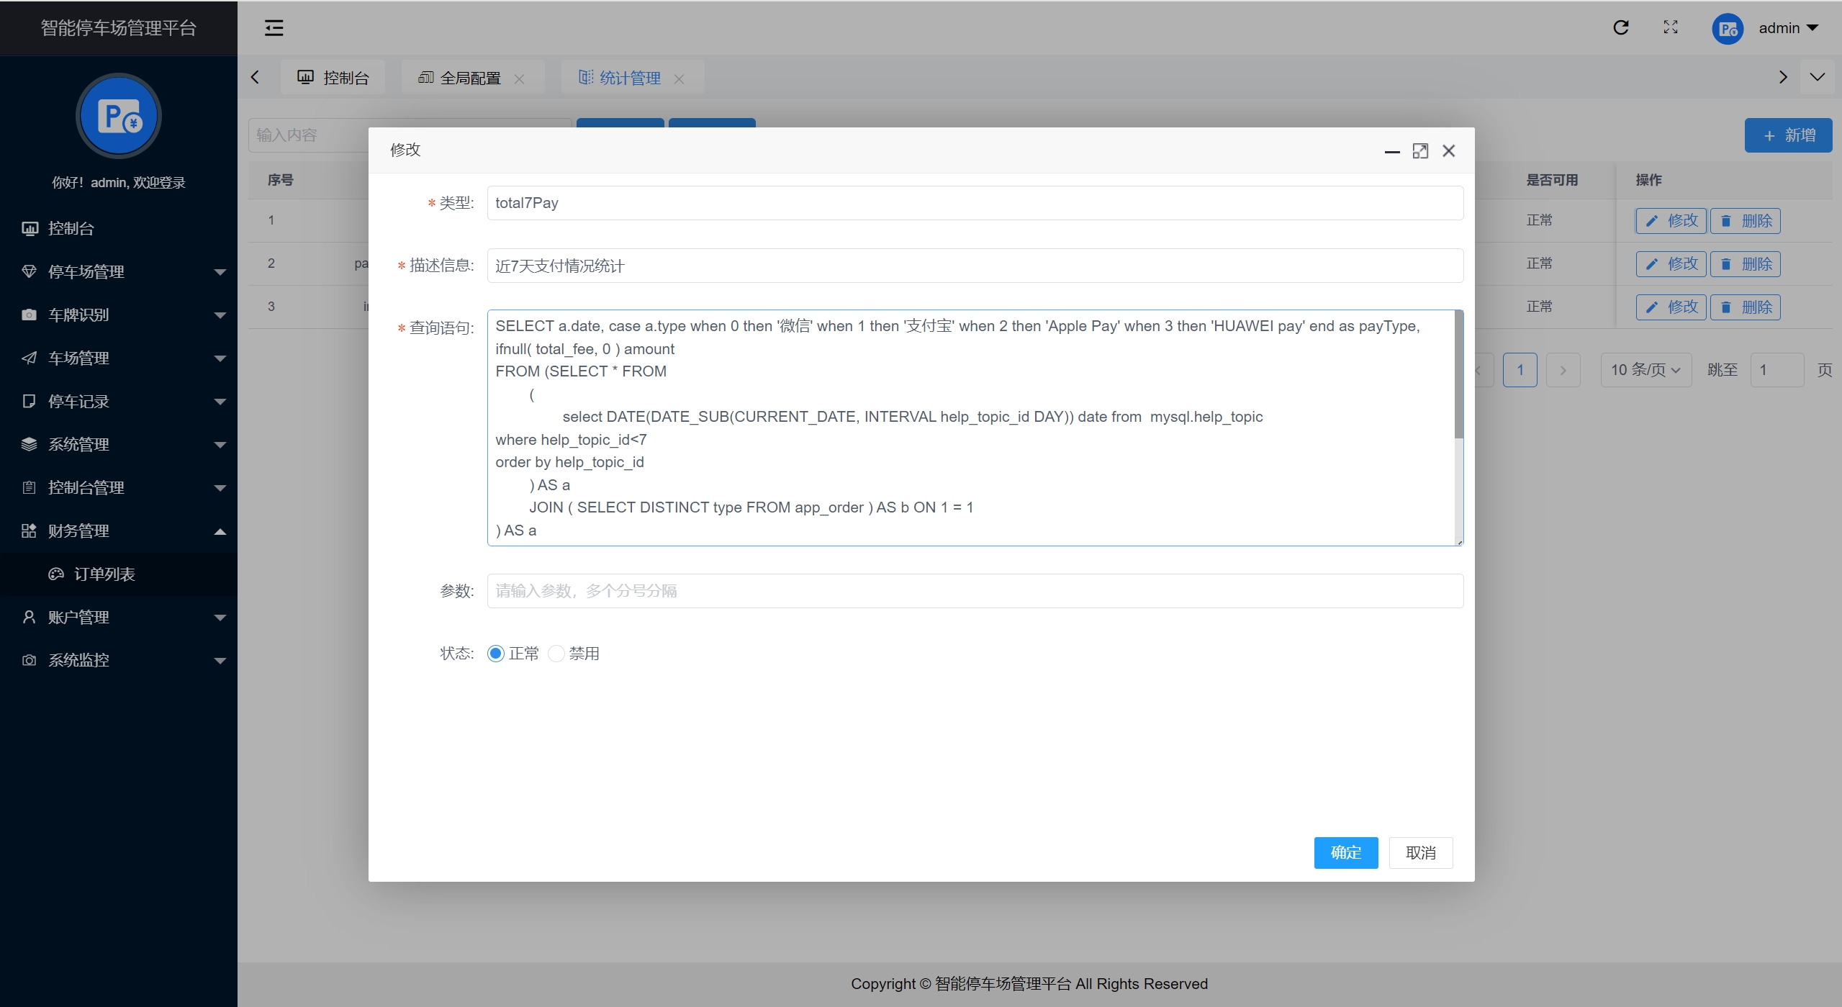
Task: Click the 参数 input field
Action: pyautogui.click(x=975, y=591)
